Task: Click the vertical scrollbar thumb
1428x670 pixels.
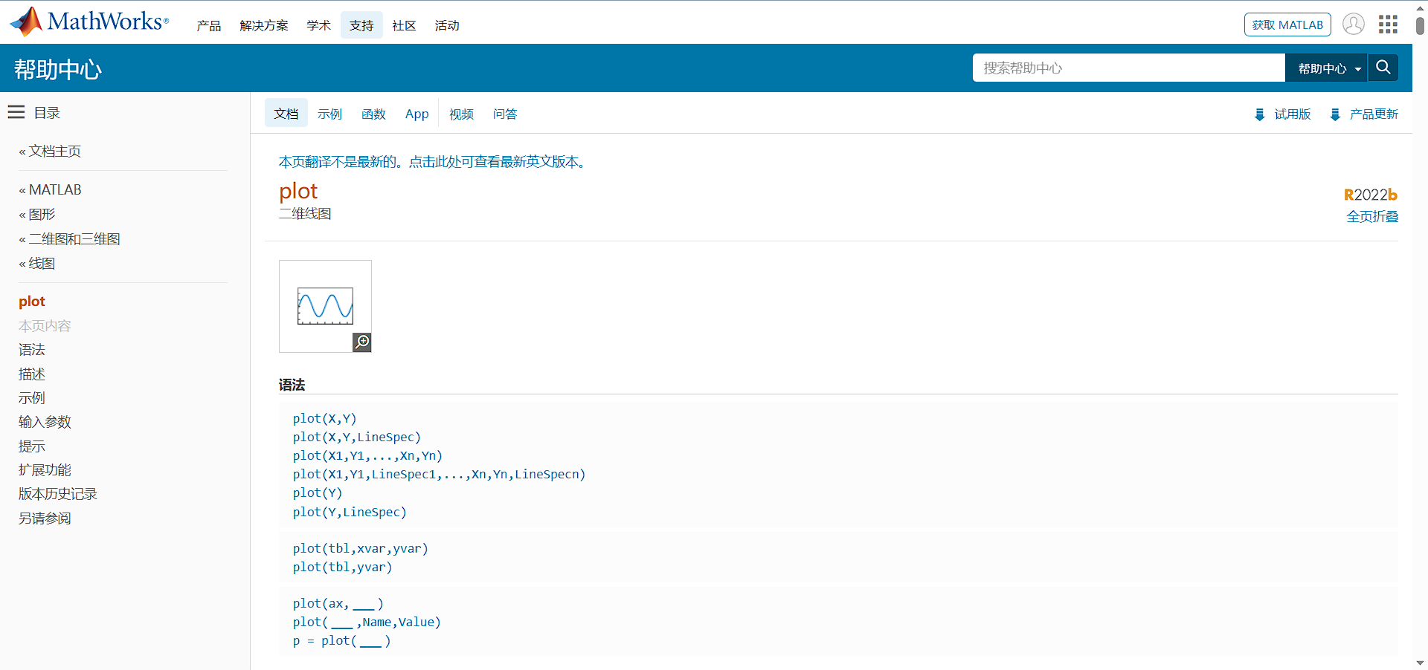Action: click(x=1420, y=25)
